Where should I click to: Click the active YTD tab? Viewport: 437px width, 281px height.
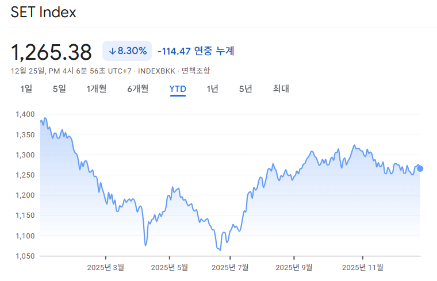click(x=178, y=88)
